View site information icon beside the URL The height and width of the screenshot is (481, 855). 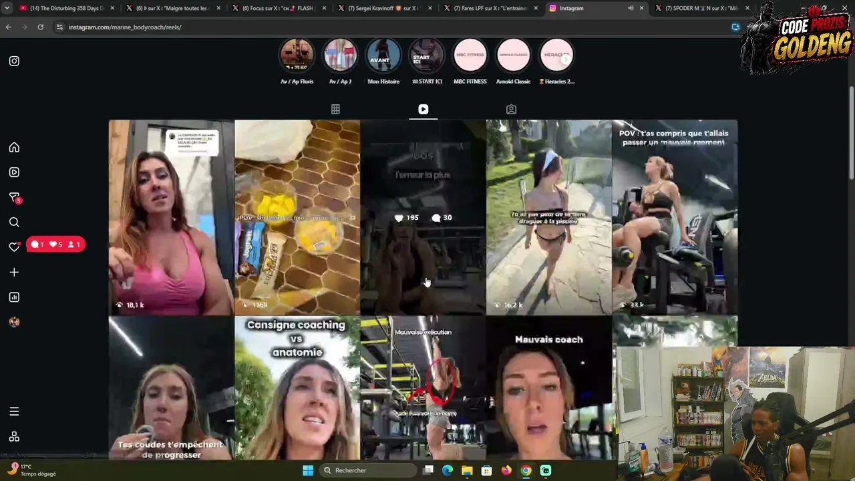[x=59, y=27]
